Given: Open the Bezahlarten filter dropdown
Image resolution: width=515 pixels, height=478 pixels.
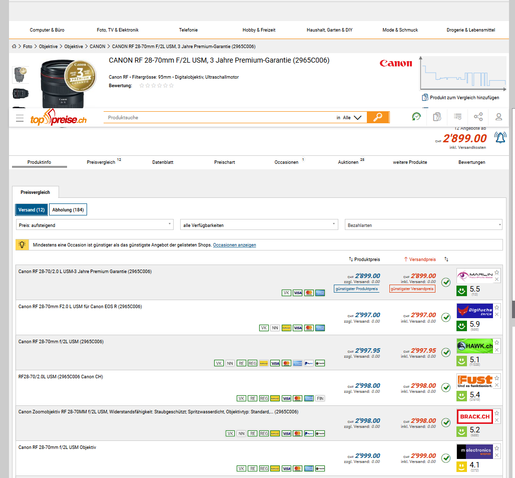Looking at the screenshot, I should [423, 225].
